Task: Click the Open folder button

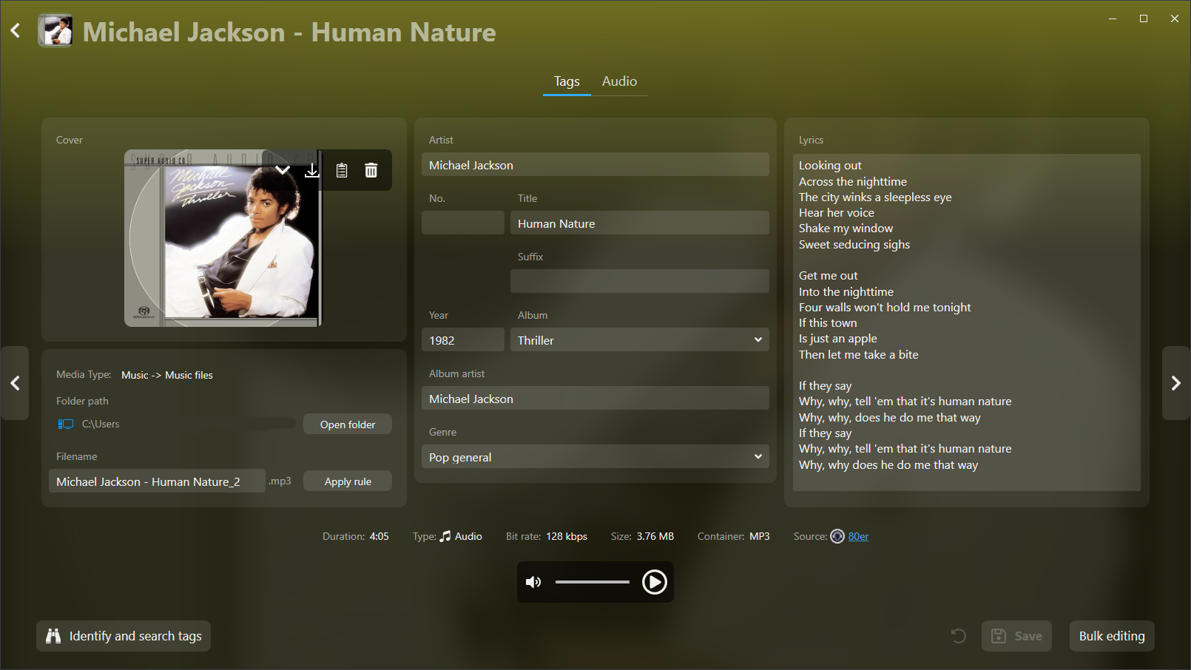Action: click(x=347, y=424)
